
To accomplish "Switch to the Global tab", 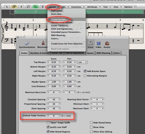I will click(x=24, y=53).
